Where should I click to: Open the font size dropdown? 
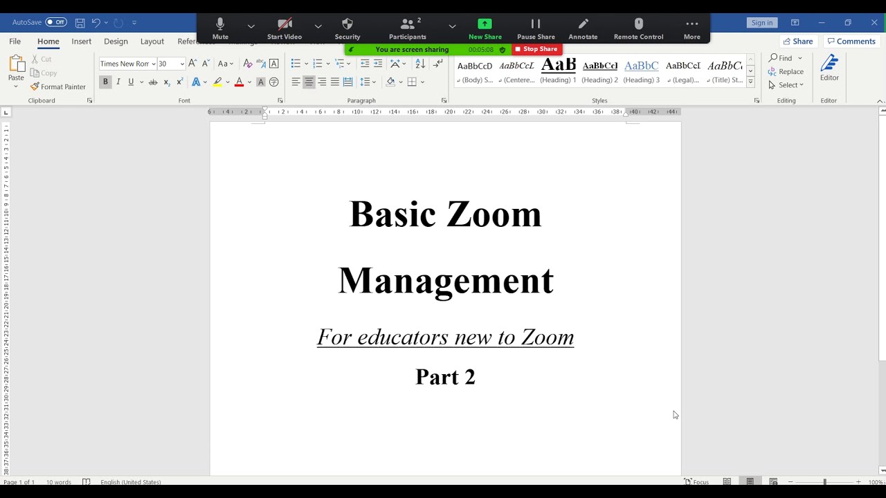click(x=182, y=64)
